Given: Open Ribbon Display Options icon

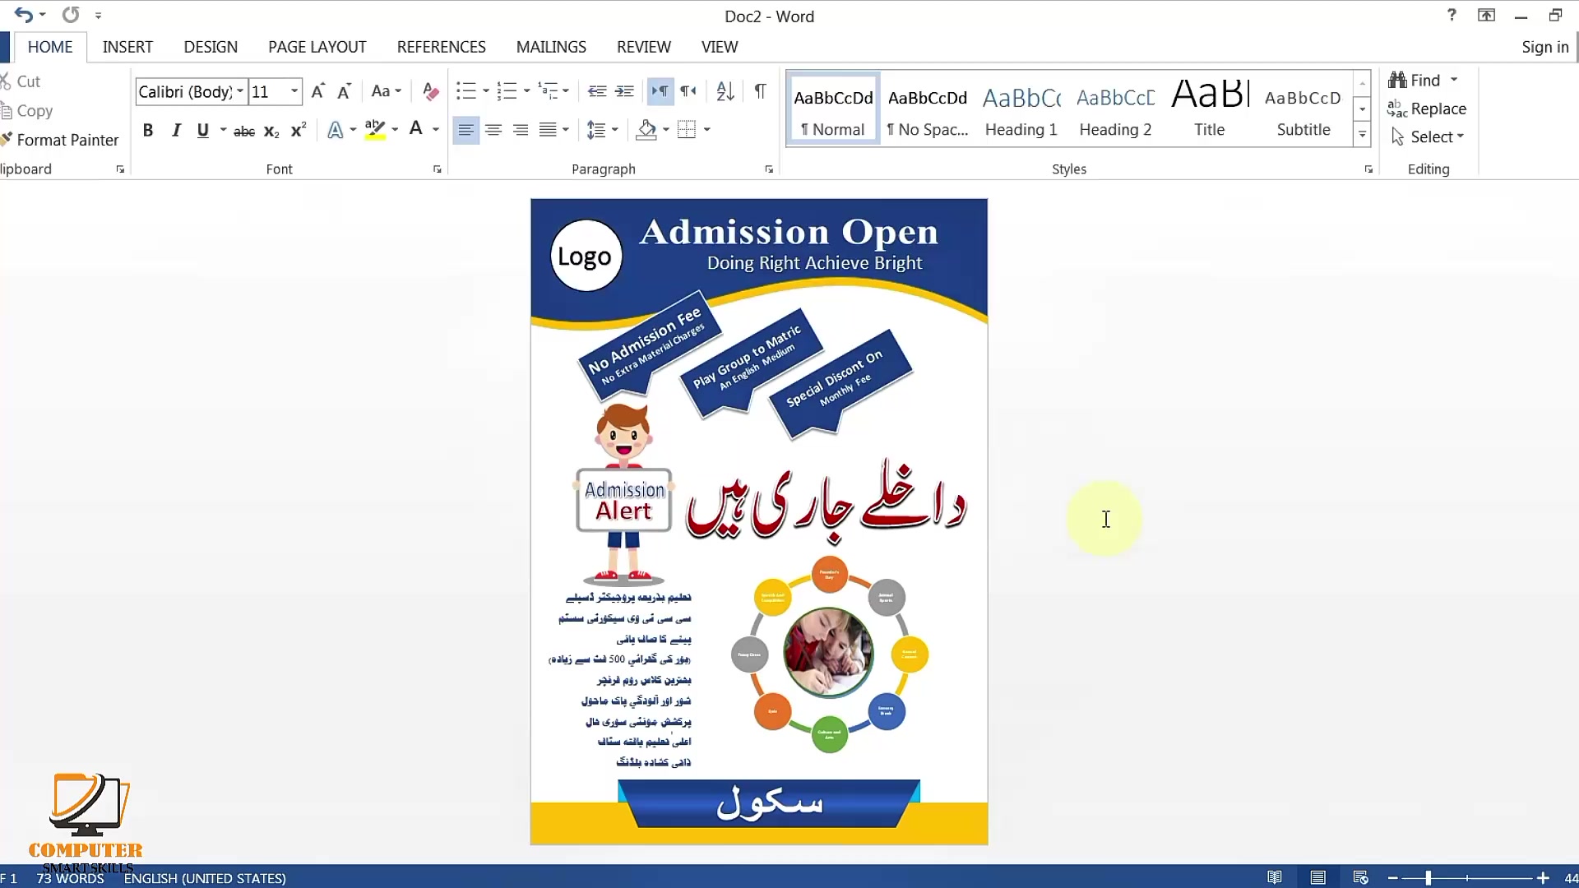Looking at the screenshot, I should click(1486, 15).
